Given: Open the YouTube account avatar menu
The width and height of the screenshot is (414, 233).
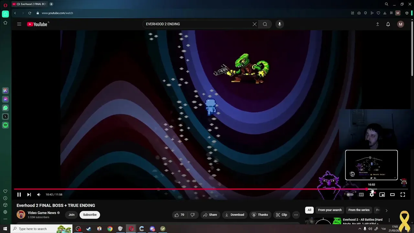Looking at the screenshot, I should point(400,24).
